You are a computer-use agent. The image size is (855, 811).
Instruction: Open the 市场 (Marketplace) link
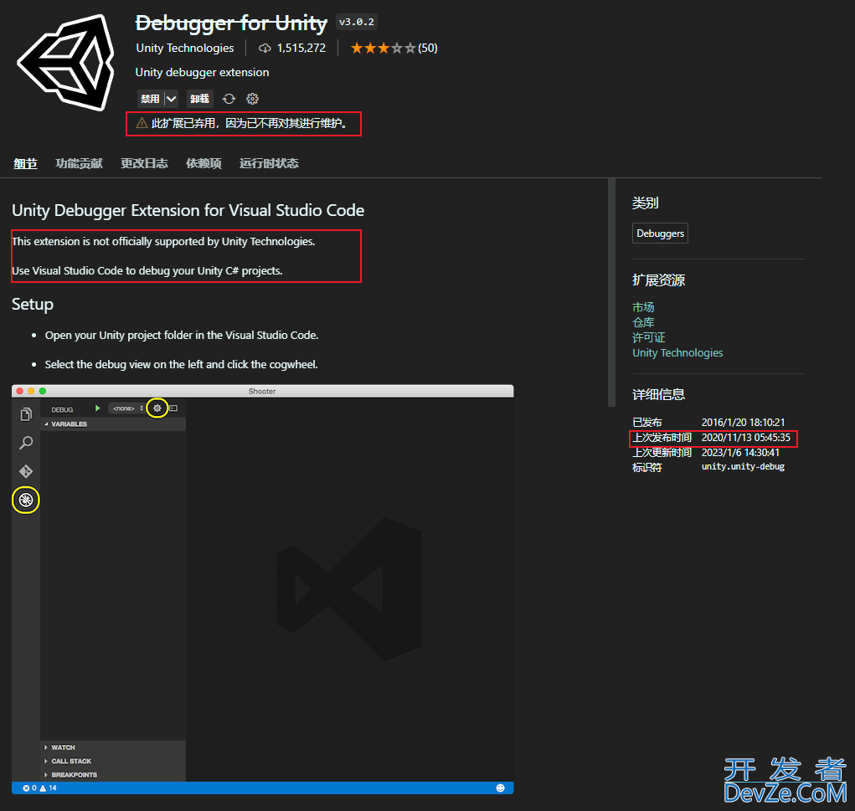click(x=643, y=307)
